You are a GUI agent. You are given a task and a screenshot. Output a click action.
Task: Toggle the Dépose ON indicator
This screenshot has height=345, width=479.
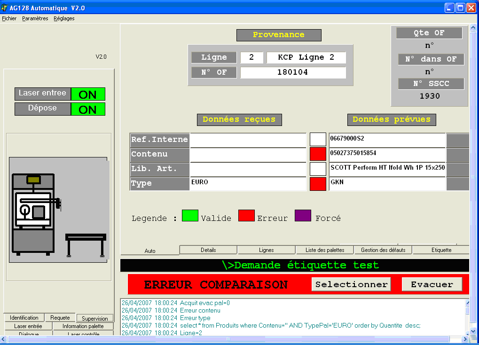(x=88, y=109)
